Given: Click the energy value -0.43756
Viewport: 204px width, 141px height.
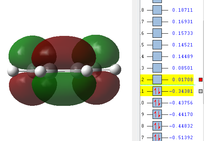Looking at the screenshot, I should pyautogui.click(x=181, y=103).
